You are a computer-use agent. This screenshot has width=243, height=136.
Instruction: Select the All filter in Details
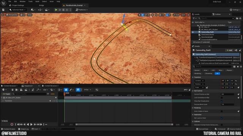click(217, 74)
